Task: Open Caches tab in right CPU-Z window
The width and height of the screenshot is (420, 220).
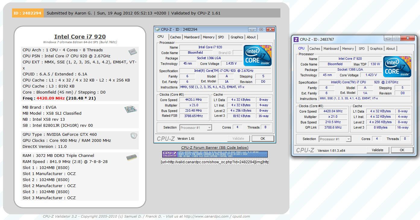Action: [315, 49]
